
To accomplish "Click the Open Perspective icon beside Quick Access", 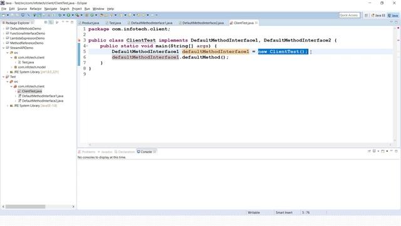I will (x=366, y=15).
